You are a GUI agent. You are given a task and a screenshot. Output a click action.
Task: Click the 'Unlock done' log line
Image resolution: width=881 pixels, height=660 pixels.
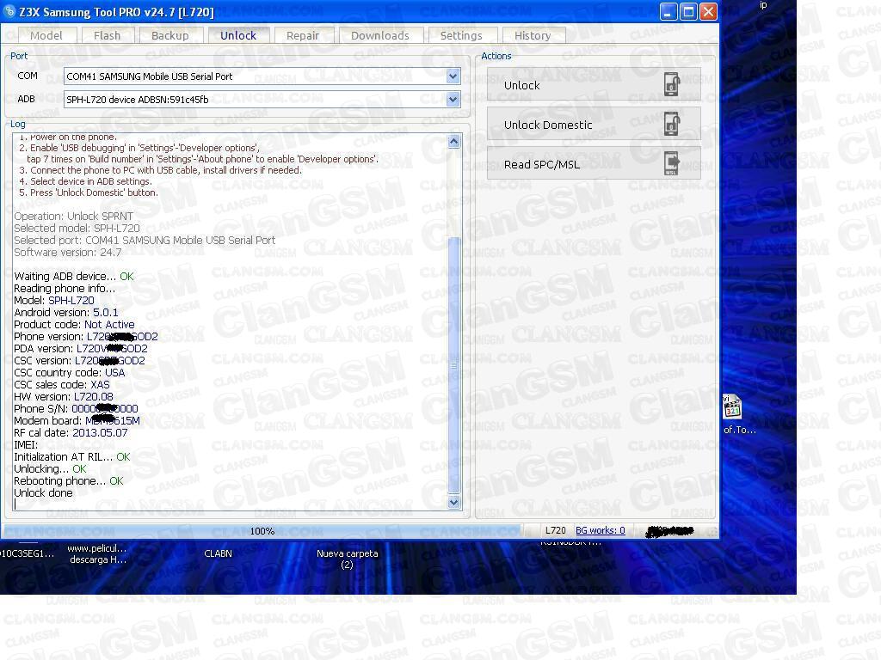tap(43, 492)
